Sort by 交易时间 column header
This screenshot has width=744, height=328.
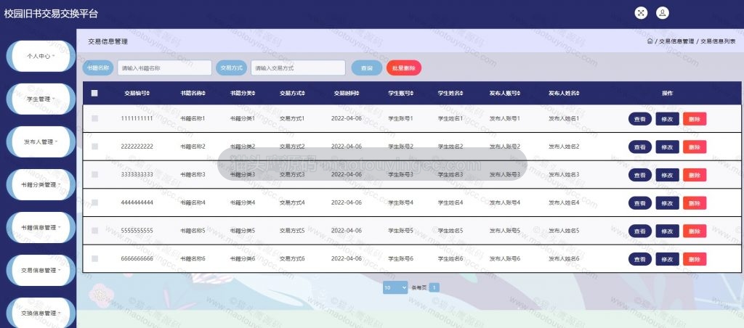coord(347,94)
